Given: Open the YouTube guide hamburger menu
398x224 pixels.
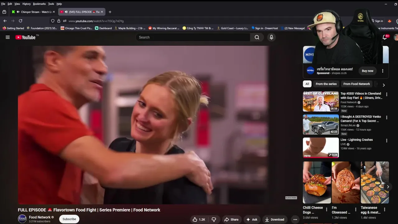Looking at the screenshot, I should click(x=8, y=37).
